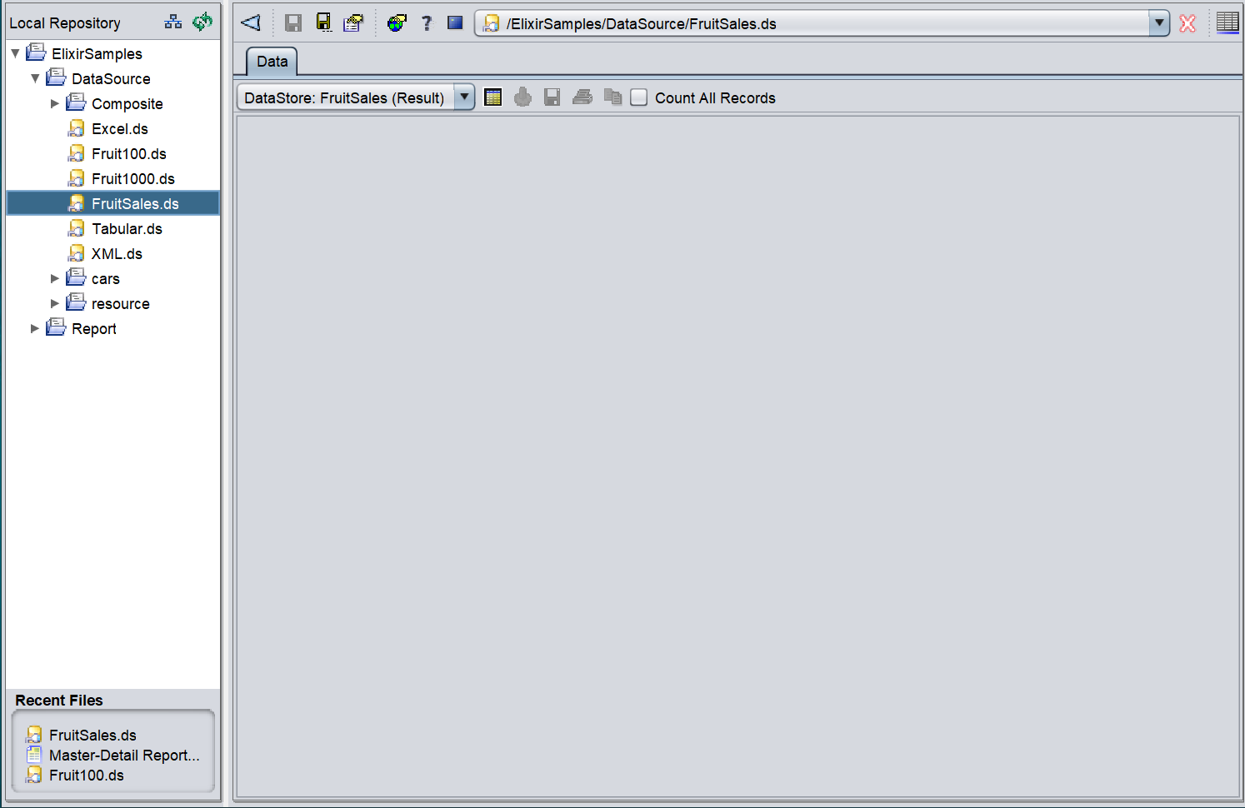Click the repository network view icon
The image size is (1245, 808).
[x=173, y=22]
